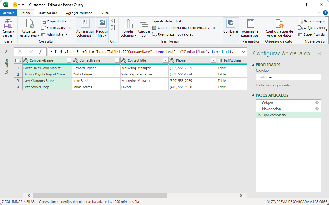
Task: Collapse the PASOS APLICADOS section
Action: [x=253, y=95]
